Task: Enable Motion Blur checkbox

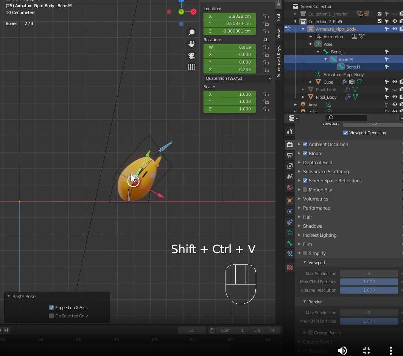Action: (x=305, y=190)
